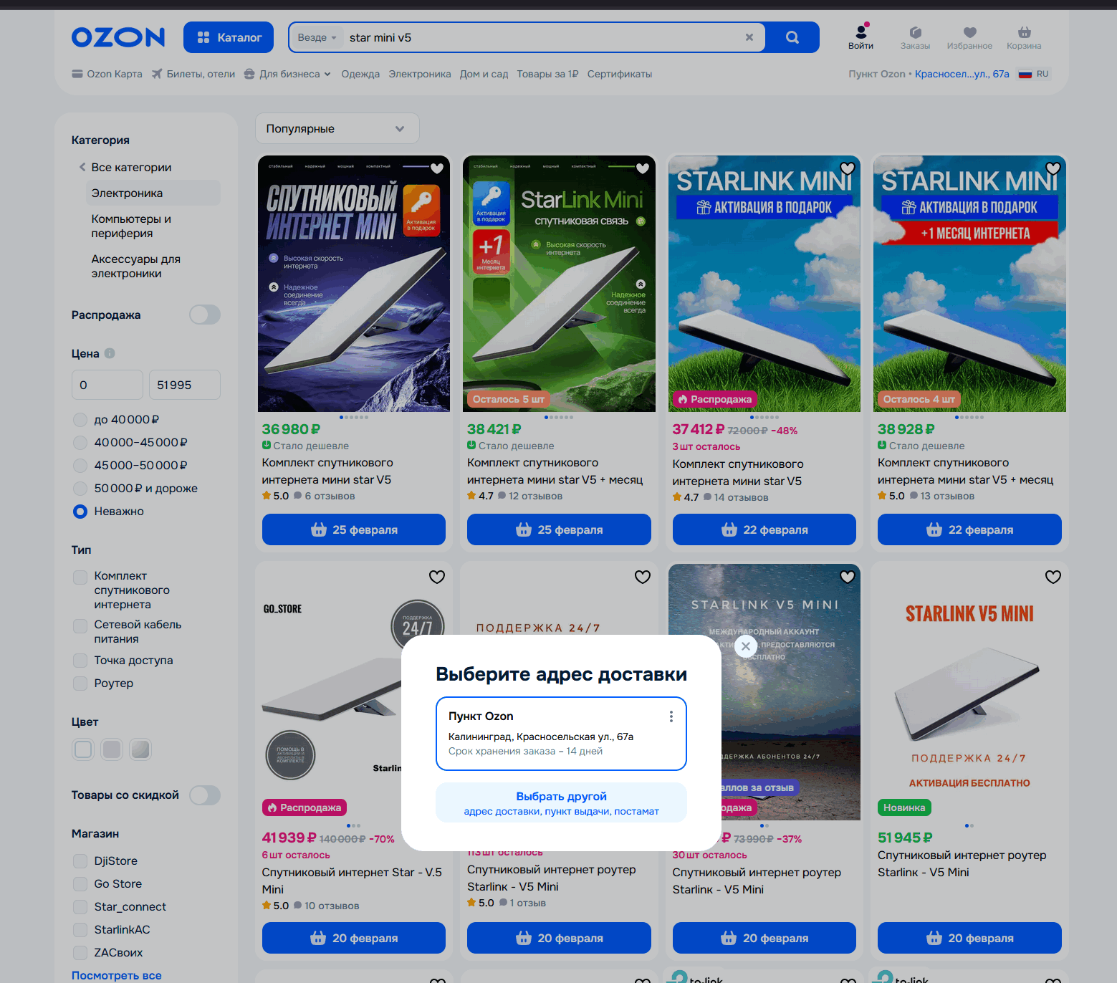Select price option до 40 000 ₽
Image resolution: width=1117 pixels, height=983 pixels.
80,420
